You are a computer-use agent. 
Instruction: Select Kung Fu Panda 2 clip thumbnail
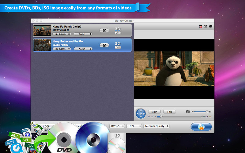(42, 30)
